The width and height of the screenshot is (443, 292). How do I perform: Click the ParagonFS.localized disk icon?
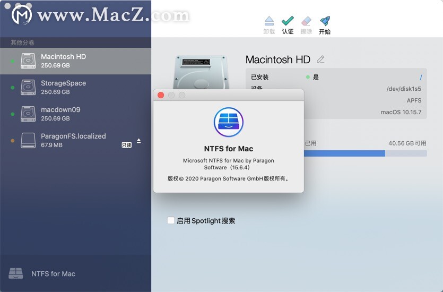(28, 141)
